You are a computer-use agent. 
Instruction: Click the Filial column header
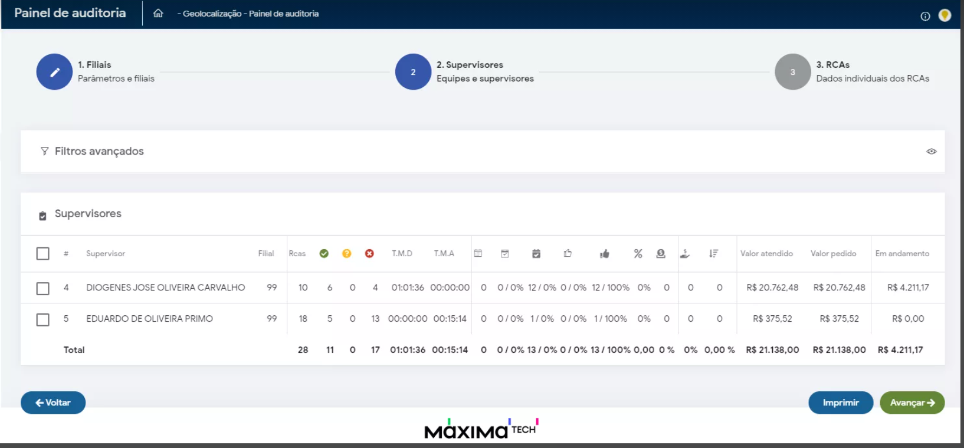(x=266, y=253)
